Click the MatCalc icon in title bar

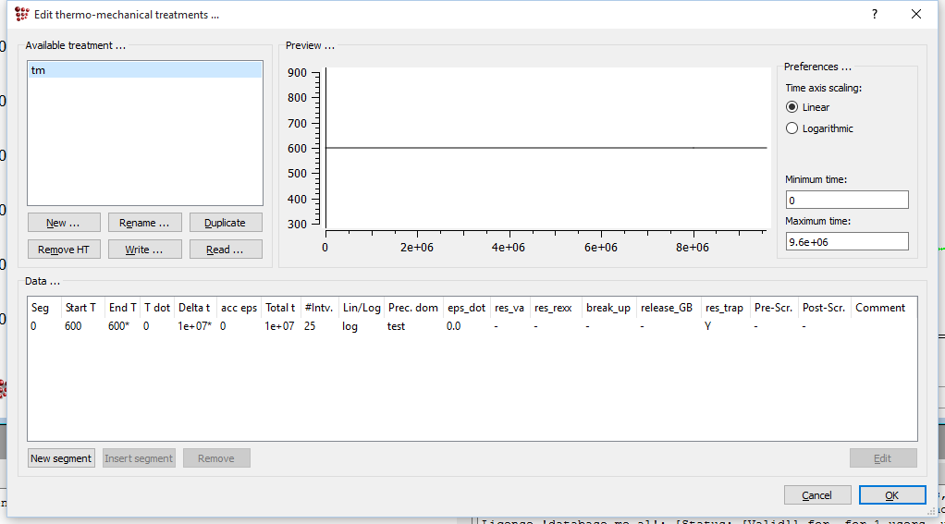pyautogui.click(x=22, y=15)
